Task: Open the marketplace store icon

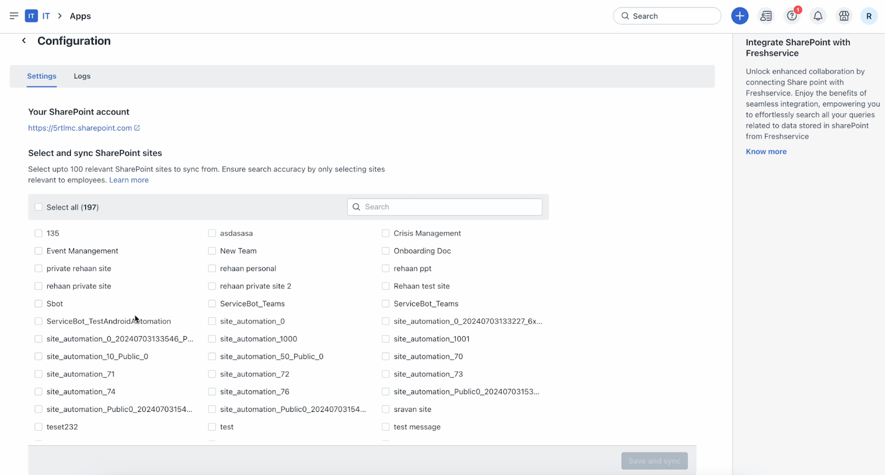Action: 844,16
